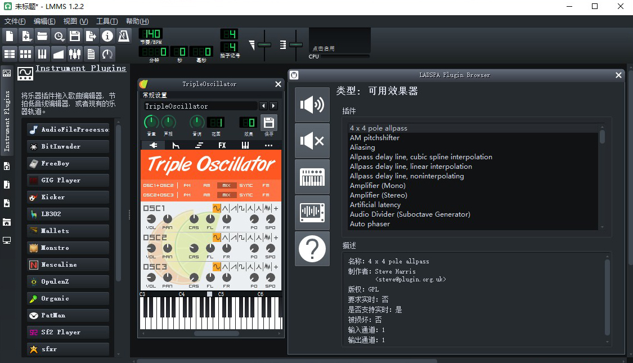633x363 pixels.
Task: Set OSC2+OSC3 modulation to SYNC
Action: coord(246,195)
